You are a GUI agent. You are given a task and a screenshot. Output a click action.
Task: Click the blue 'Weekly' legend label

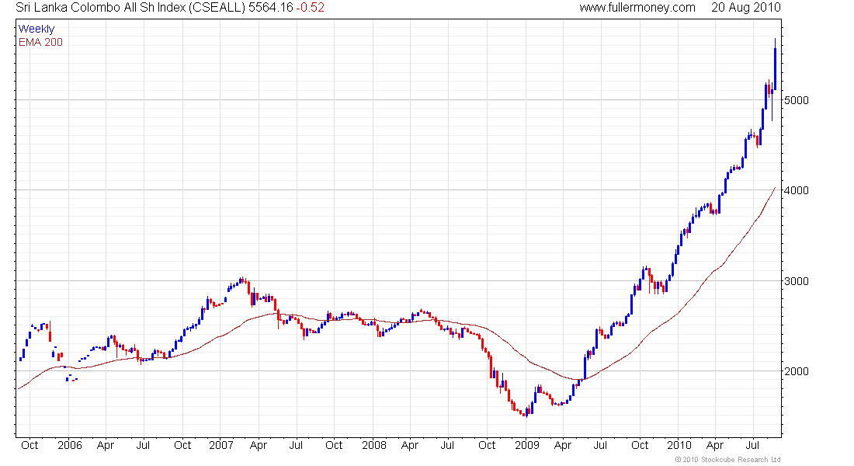(36, 29)
